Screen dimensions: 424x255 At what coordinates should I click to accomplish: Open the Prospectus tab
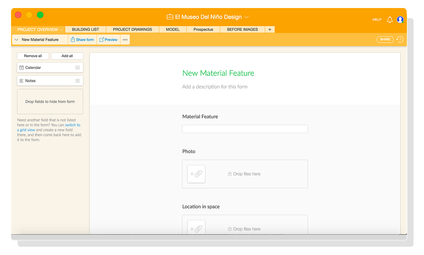[x=204, y=29]
